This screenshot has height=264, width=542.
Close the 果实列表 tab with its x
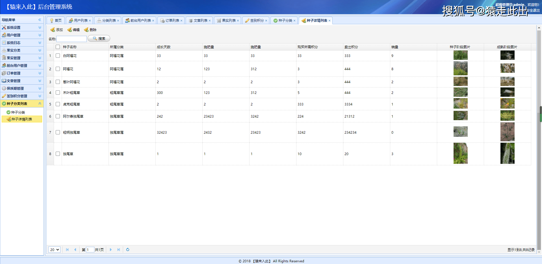(238, 21)
